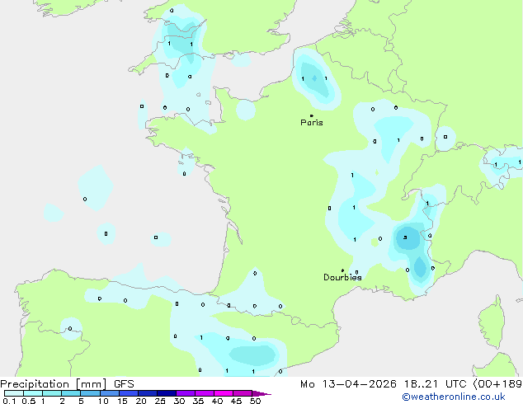This screenshot has height=404, width=523.
Task: Select the 15–20 mm legend color box
Action: click(x=128, y=393)
